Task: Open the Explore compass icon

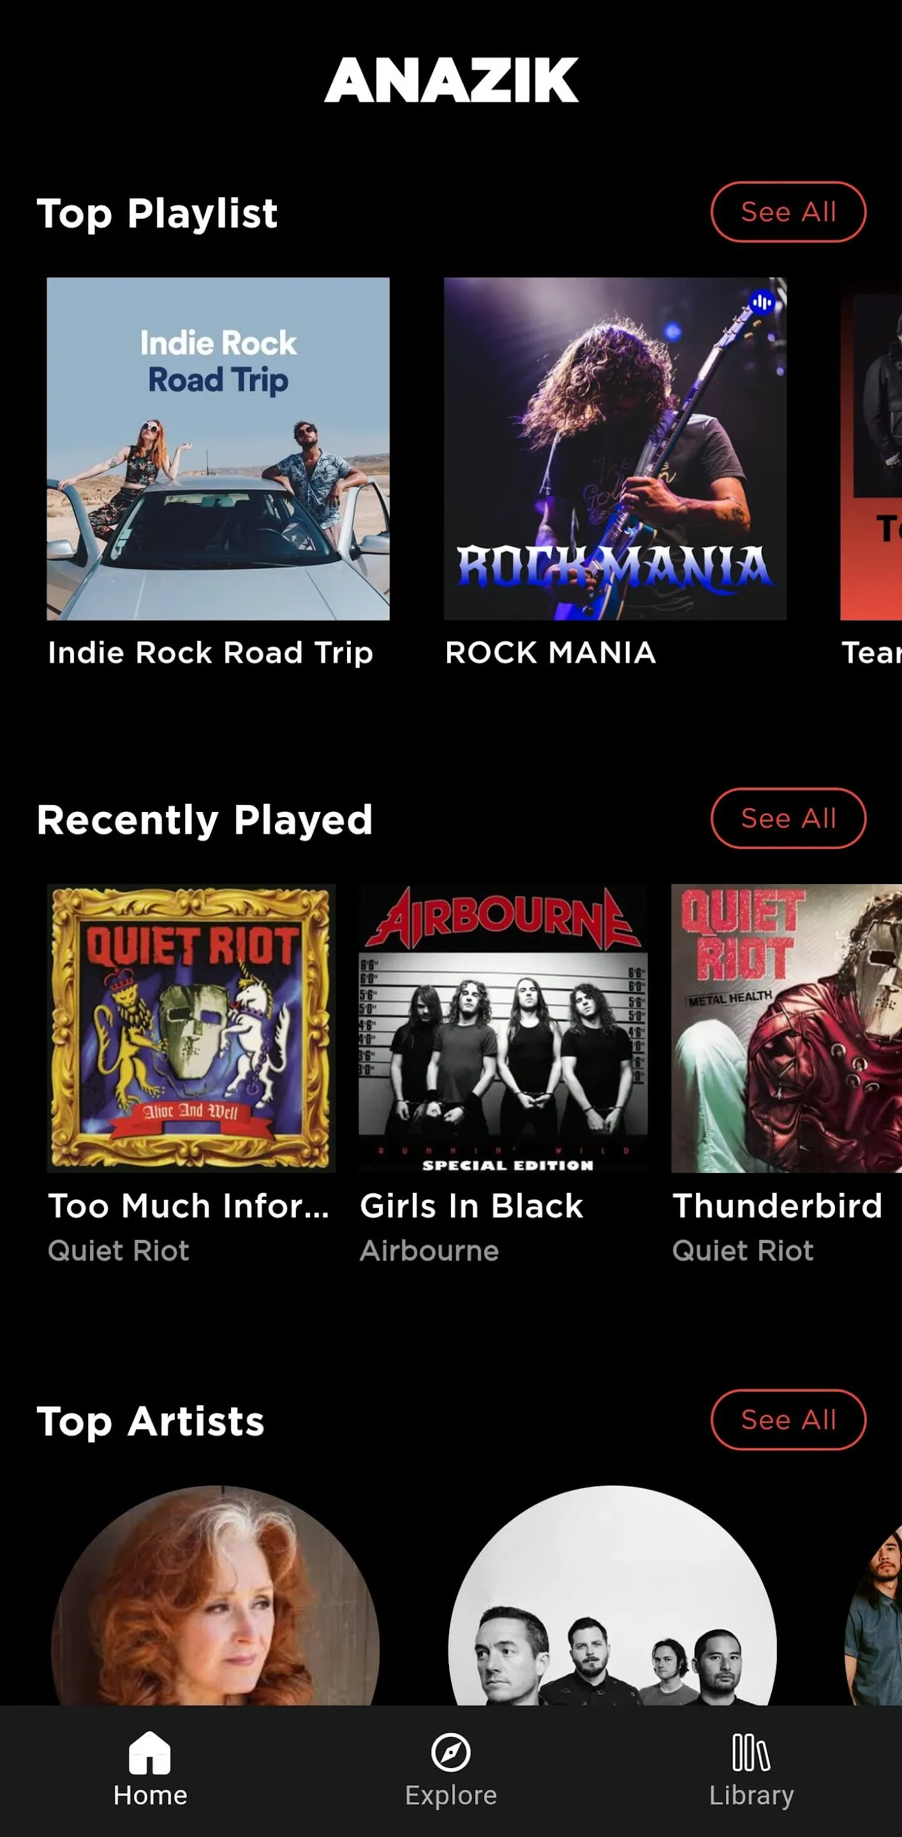Action: point(450,1753)
